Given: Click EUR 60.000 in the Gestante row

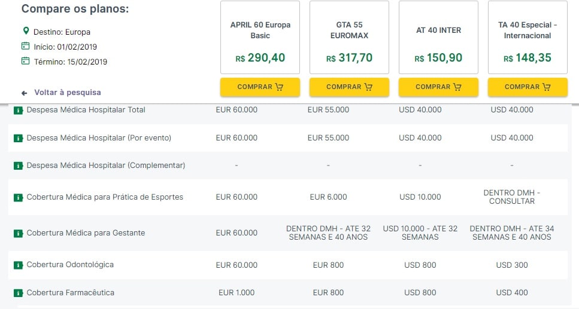Looking at the screenshot, I should 237,232.
